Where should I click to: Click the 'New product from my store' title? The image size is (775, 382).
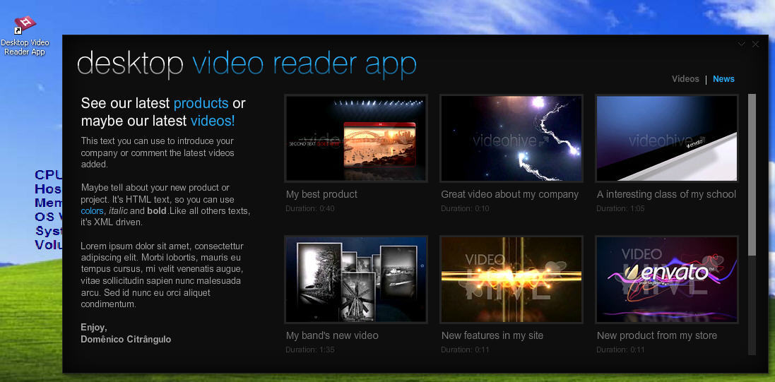657,335
